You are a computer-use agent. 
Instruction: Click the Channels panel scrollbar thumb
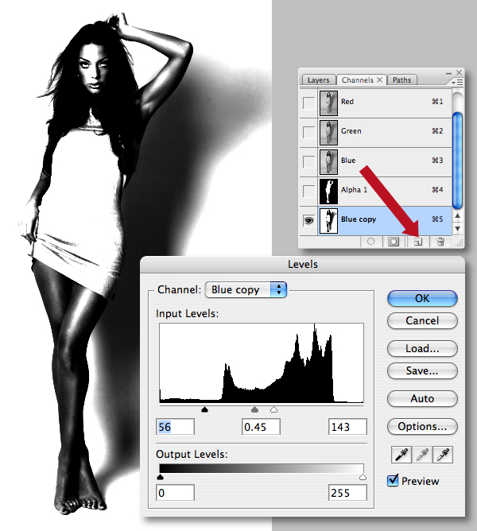point(457,161)
